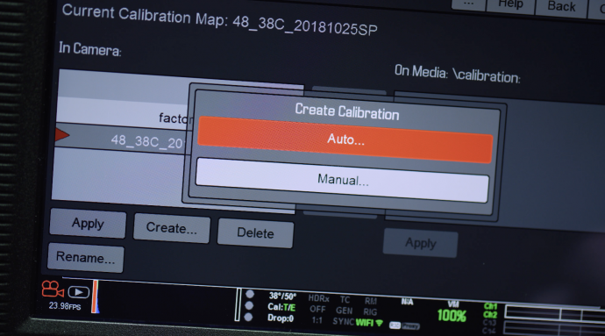Viewport: 605px width, 336px height.
Task: Tap the red camera record mode icon
Action: (x=53, y=289)
